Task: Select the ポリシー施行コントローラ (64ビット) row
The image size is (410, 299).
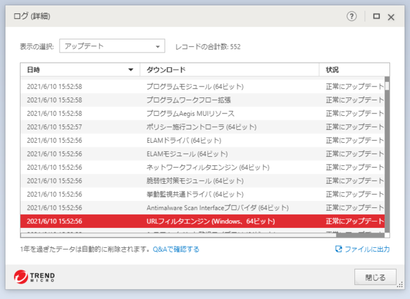Action: pyautogui.click(x=202, y=127)
